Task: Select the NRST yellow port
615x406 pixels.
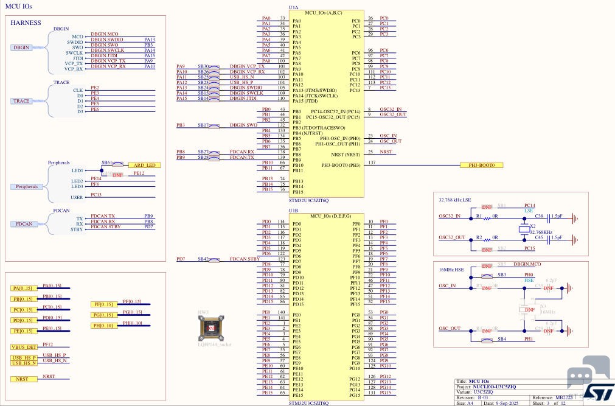Action: pyautogui.click(x=24, y=379)
